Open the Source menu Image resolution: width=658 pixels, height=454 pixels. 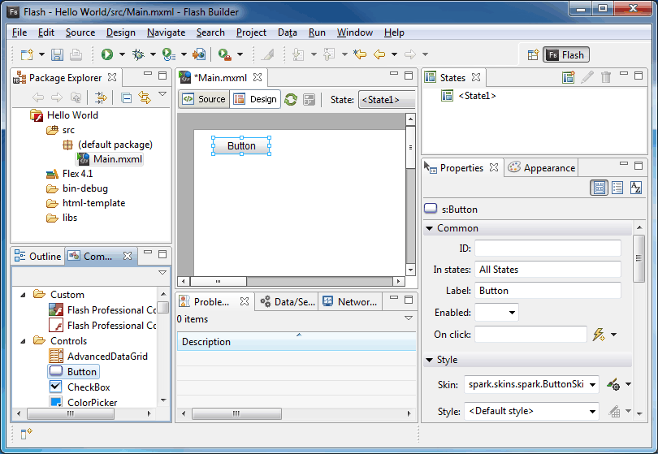coord(80,32)
